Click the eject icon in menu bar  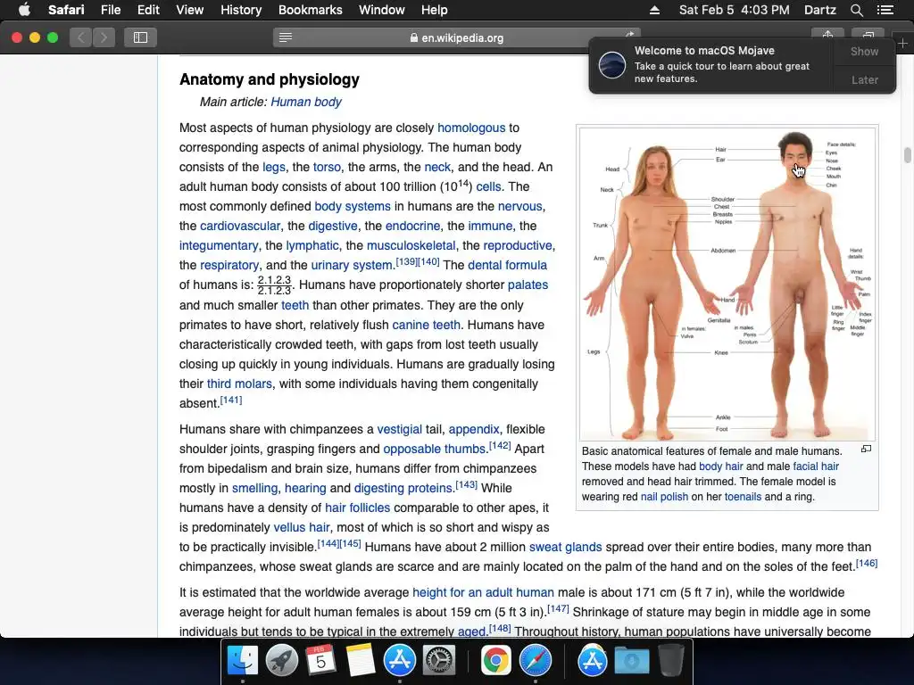pyautogui.click(x=654, y=10)
